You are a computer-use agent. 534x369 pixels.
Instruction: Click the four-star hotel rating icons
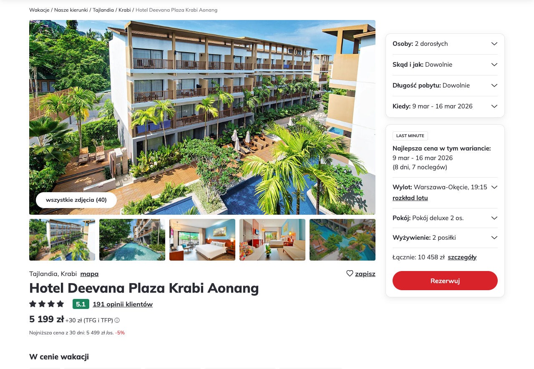(x=47, y=304)
